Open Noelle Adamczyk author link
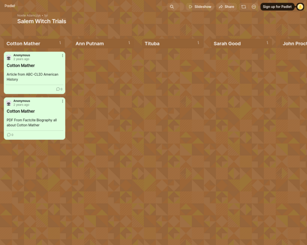Screen dimensions: 307x245 tap(29, 15)
